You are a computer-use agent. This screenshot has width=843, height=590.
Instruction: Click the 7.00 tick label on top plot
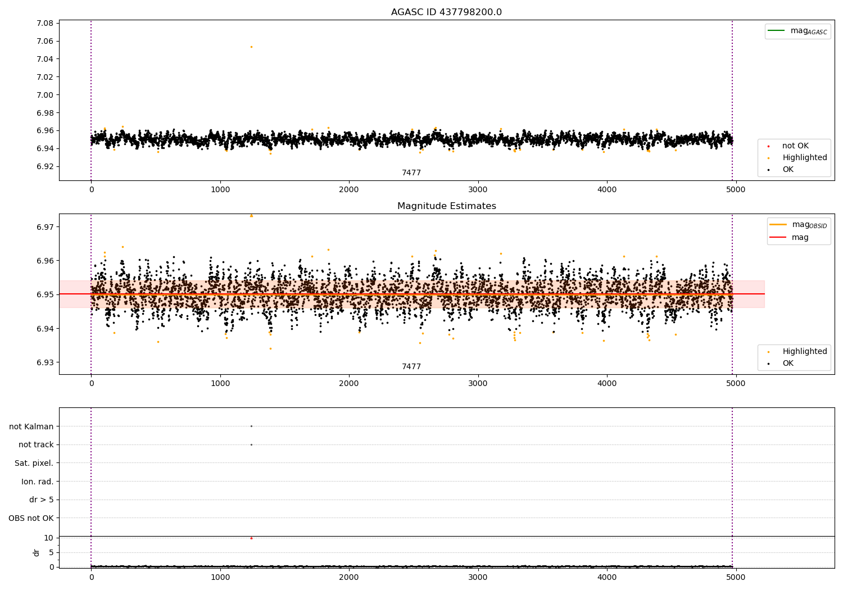[45, 95]
